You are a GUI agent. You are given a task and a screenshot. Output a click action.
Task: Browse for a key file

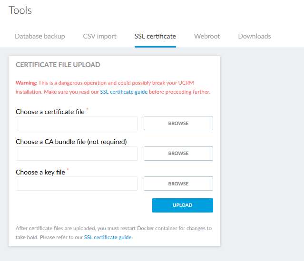coord(178,184)
